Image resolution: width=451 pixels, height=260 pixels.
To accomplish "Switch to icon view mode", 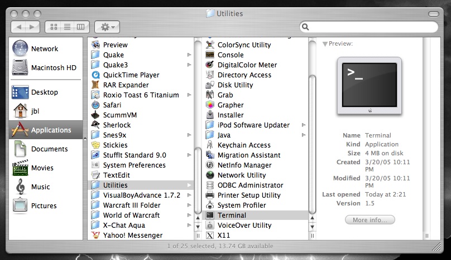I will (55, 27).
